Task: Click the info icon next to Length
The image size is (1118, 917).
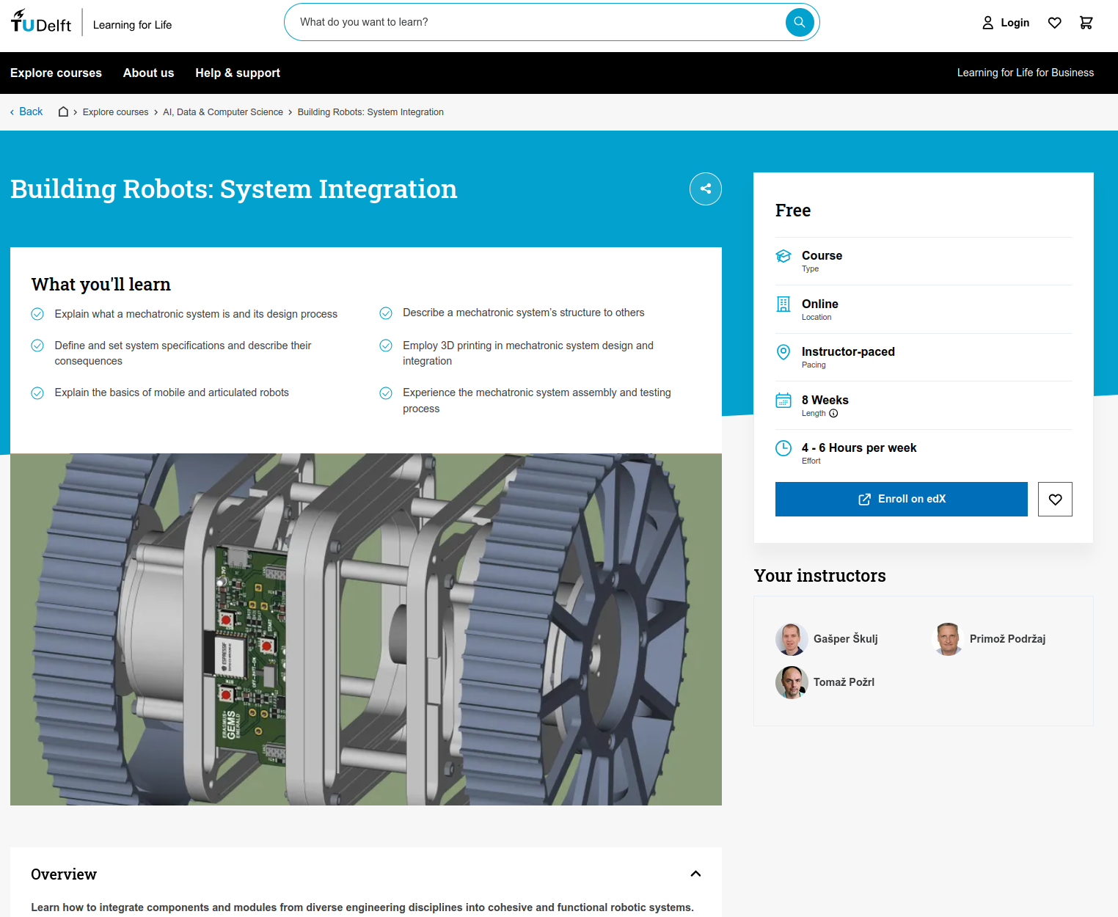Action: pos(832,413)
